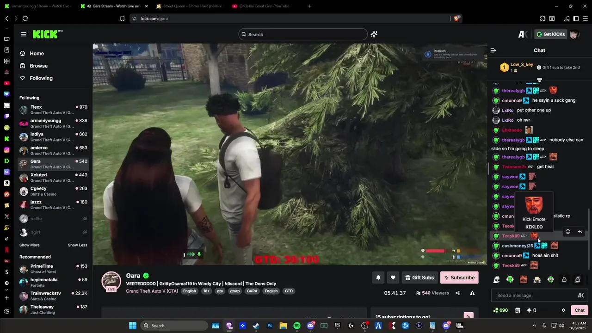
Task: Open Spotify from taskbar
Action: (297, 326)
